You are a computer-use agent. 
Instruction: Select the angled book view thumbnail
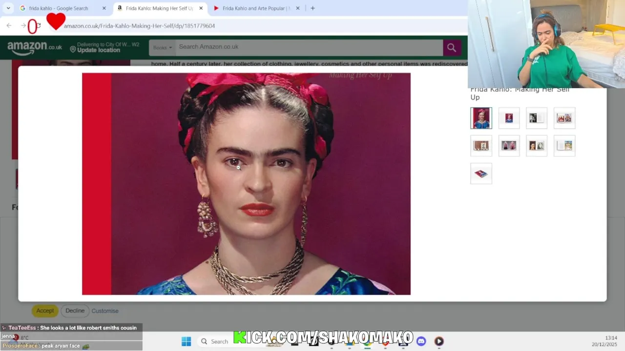481,174
